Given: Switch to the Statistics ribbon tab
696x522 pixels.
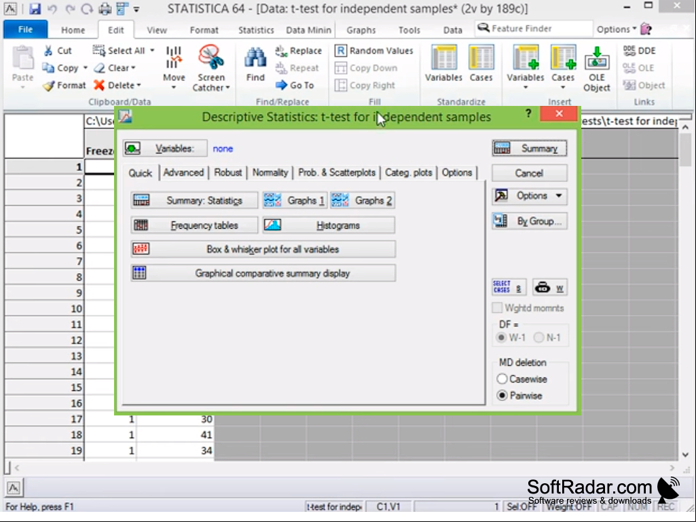Looking at the screenshot, I should 256,30.
